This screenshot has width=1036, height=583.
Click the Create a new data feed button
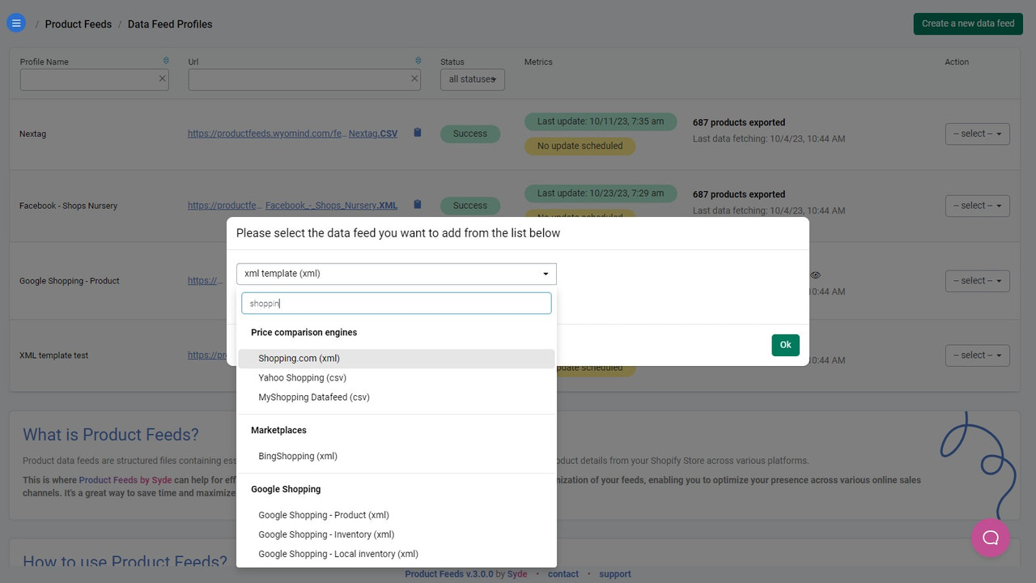(967, 23)
